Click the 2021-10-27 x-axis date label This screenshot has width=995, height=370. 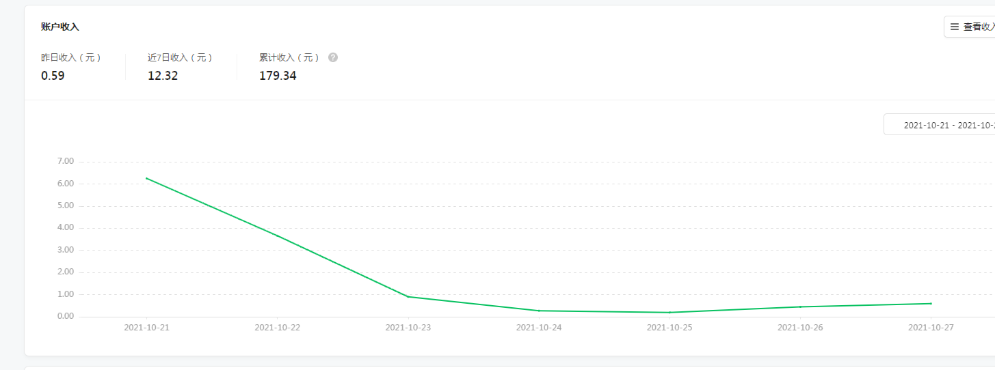click(x=931, y=328)
